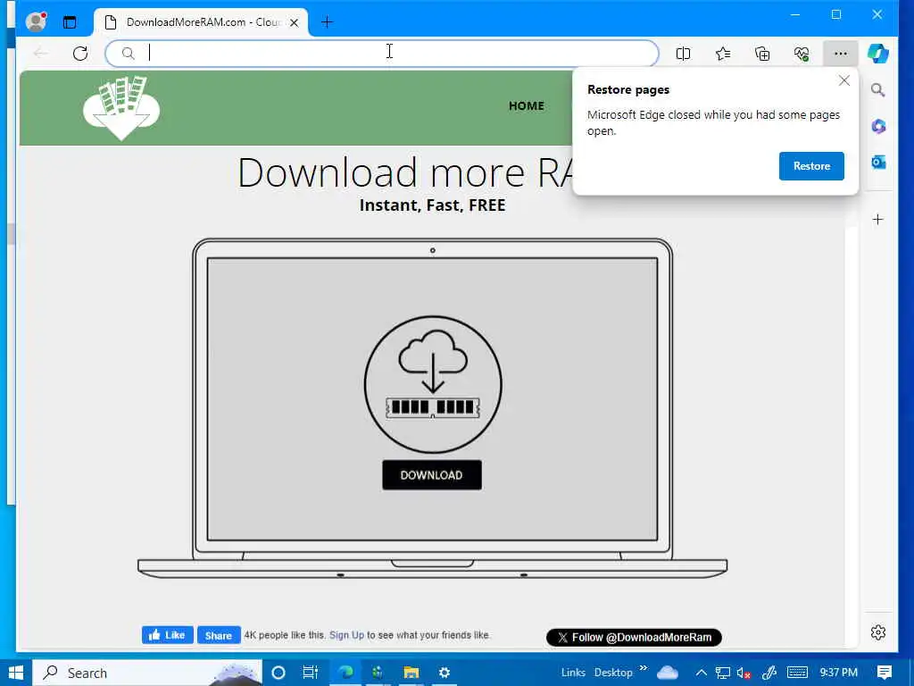Screen dimensions: 914x686
Task: Open Browser essentials heart icon
Action: point(802,54)
